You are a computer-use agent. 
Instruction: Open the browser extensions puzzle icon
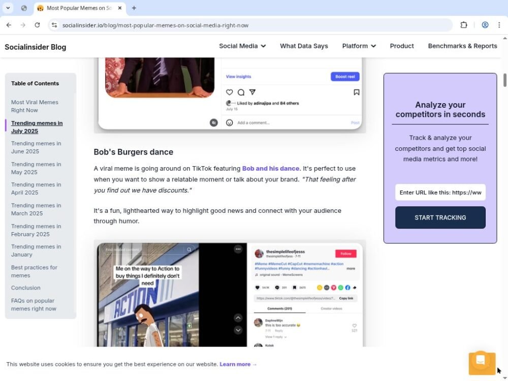(x=463, y=25)
